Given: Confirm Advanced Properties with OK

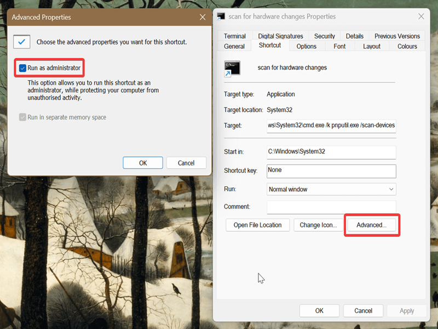Looking at the screenshot, I should pyautogui.click(x=143, y=163).
